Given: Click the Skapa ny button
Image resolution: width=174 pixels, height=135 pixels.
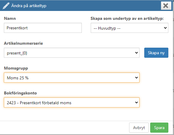Looking at the screenshot, I should tap(156, 53).
